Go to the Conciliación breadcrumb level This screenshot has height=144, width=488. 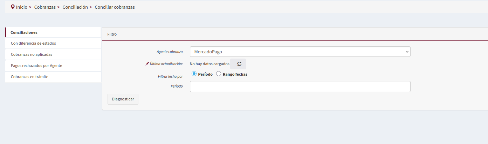(x=75, y=7)
